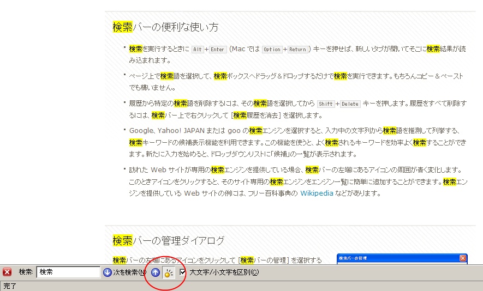Screen dimensions: 483x291
Task: Find next match with 次を検索 button
Action: point(125,272)
